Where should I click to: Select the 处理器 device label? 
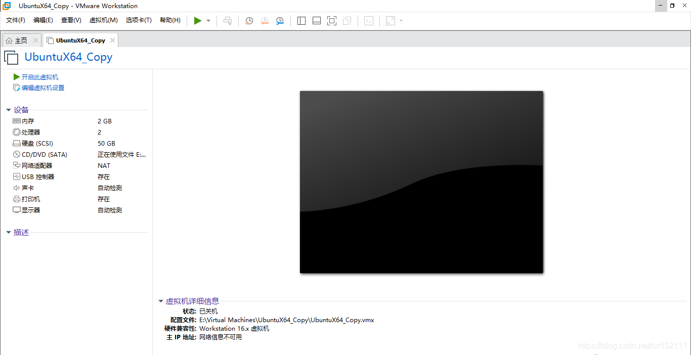point(31,132)
